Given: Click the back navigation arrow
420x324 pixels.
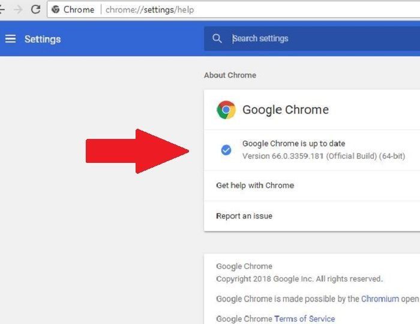Looking at the screenshot, I should [x=2, y=10].
